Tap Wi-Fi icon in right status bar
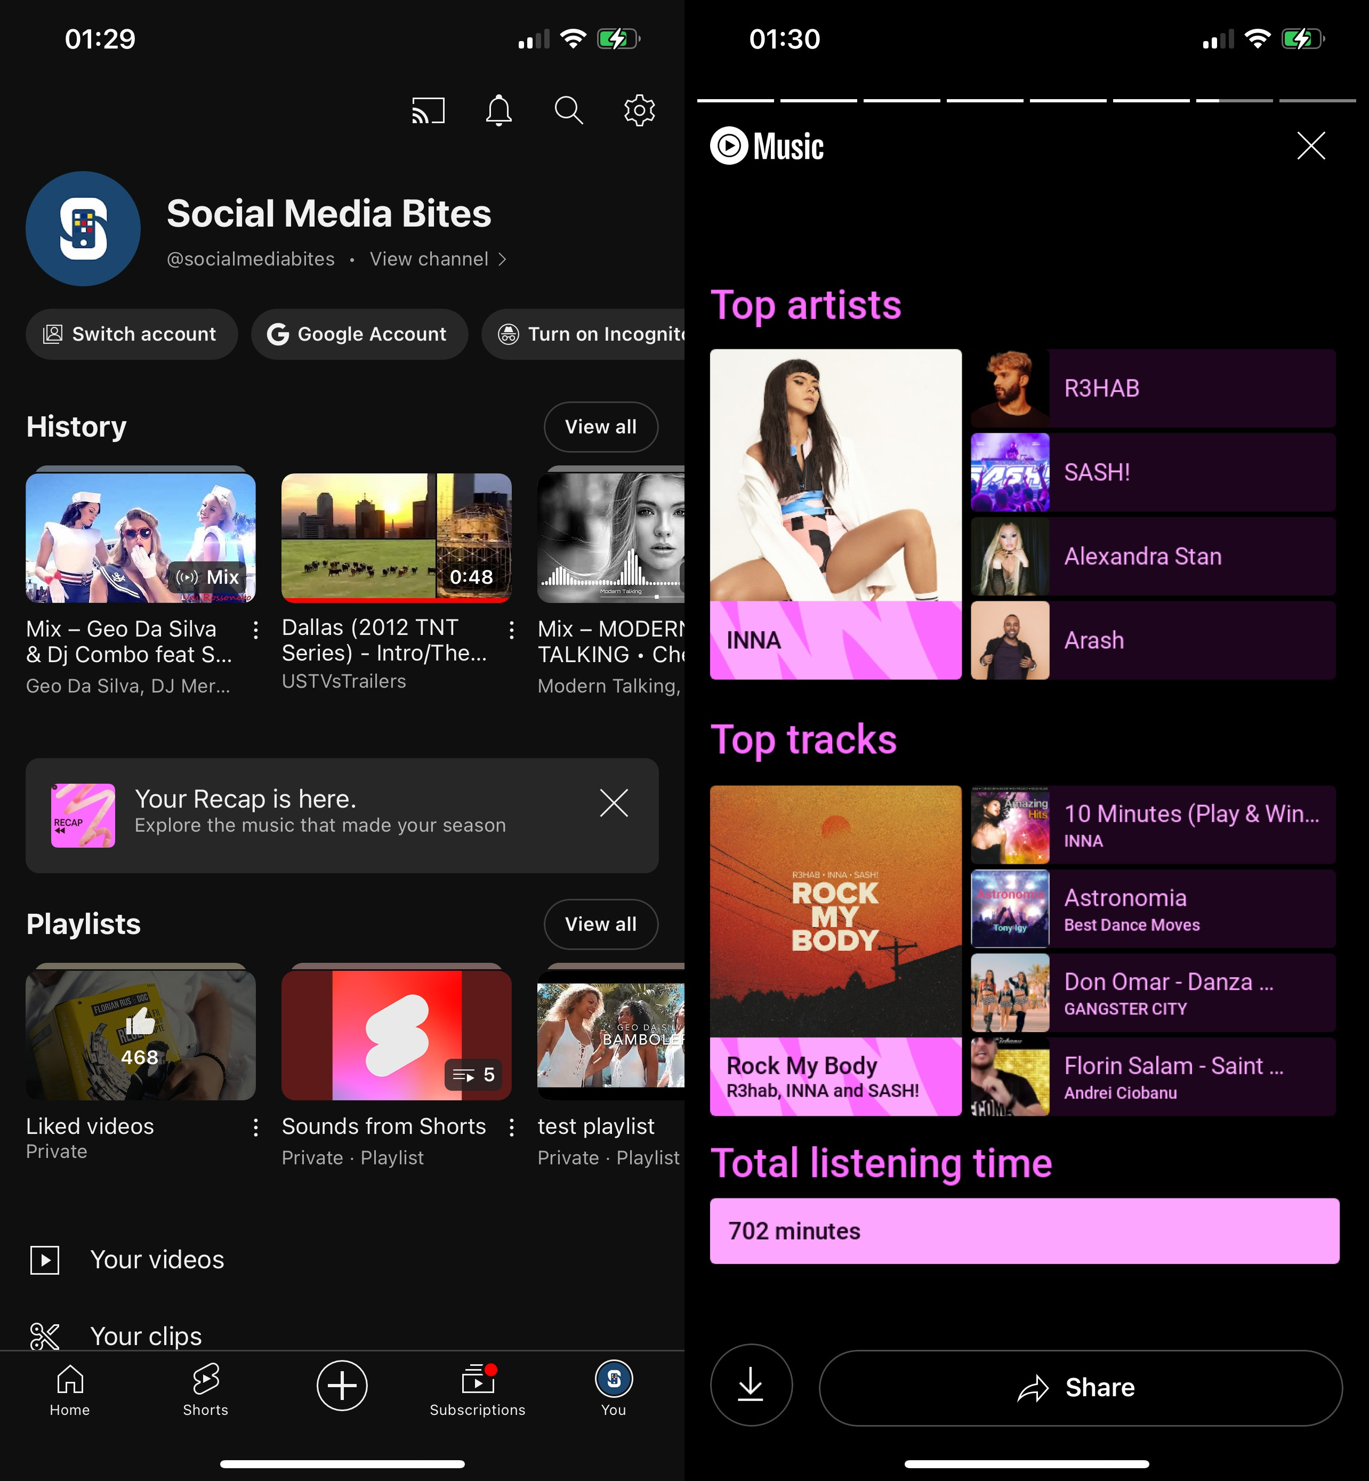Image resolution: width=1369 pixels, height=1481 pixels. coord(1257,38)
